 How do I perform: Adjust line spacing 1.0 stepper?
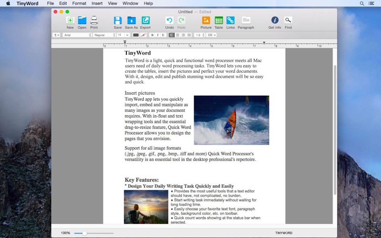point(203,35)
